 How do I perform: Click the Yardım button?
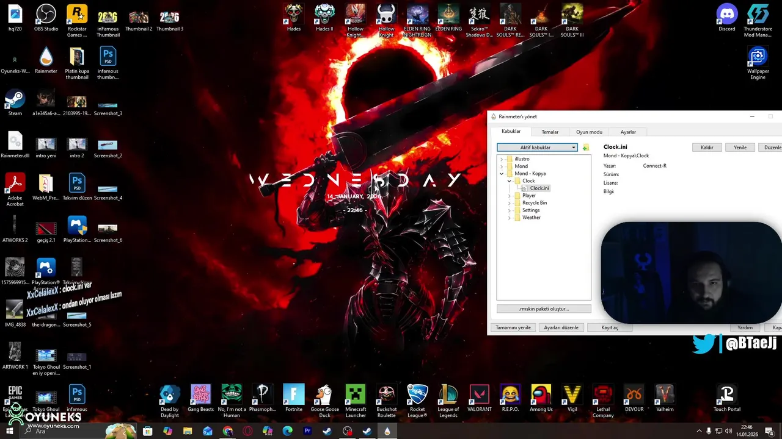tap(745, 327)
